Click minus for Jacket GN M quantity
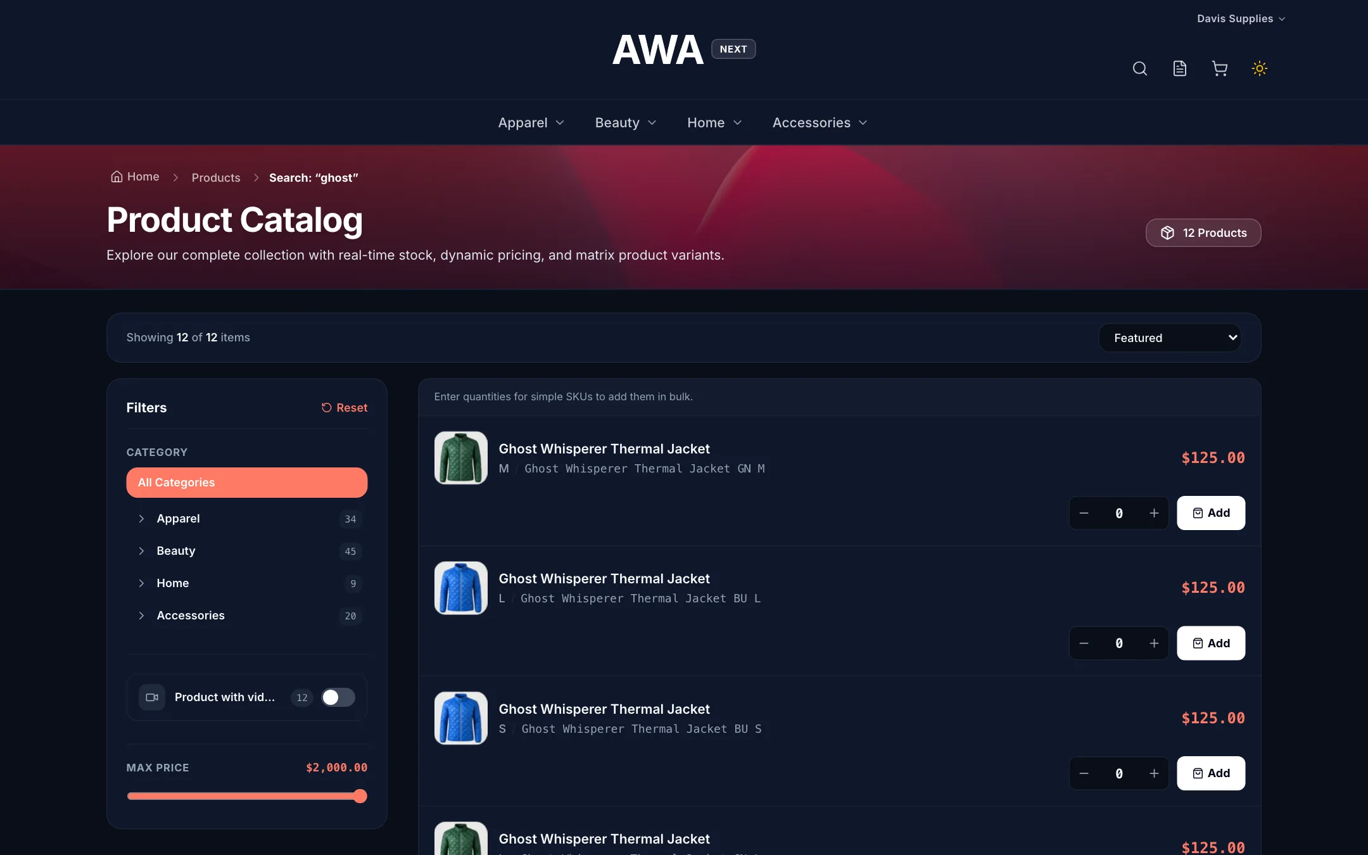This screenshot has width=1368, height=855. 1084,513
